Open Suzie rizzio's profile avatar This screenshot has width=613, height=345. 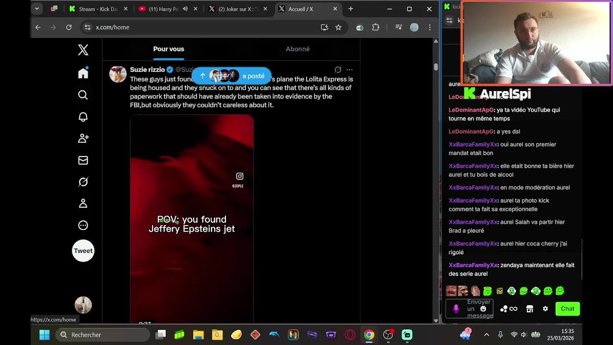(118, 74)
